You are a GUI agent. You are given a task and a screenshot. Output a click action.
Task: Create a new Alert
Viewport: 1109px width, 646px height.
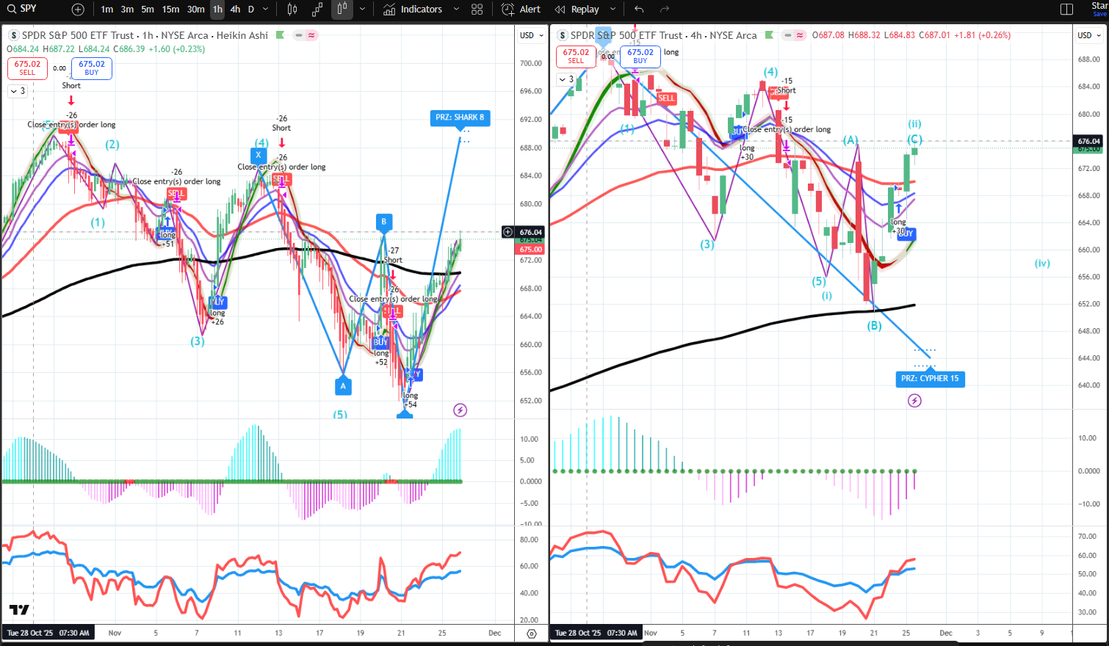pos(521,10)
